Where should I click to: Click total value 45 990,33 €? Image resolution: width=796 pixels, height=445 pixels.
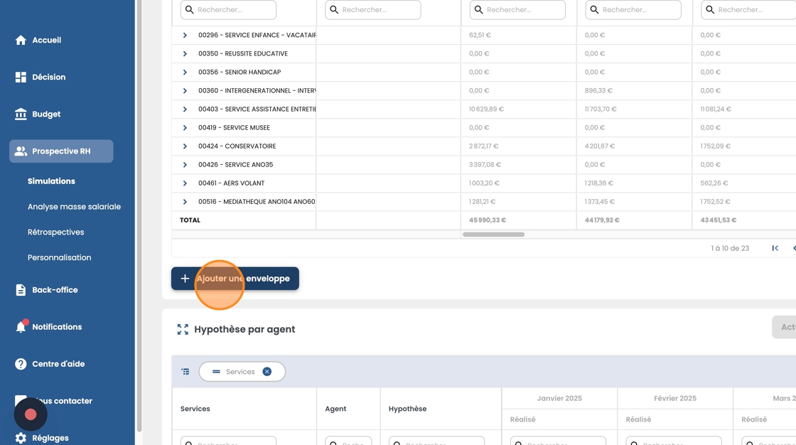click(x=488, y=220)
